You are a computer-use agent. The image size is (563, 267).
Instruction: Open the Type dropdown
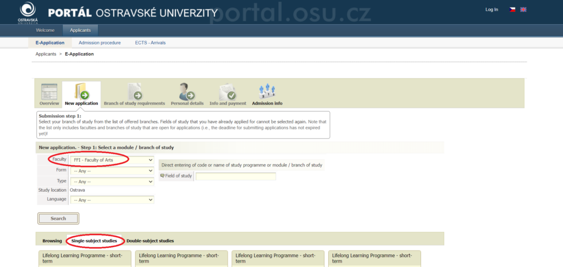112,182
